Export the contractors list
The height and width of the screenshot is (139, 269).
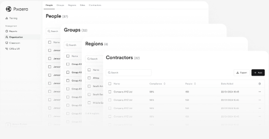242,73
